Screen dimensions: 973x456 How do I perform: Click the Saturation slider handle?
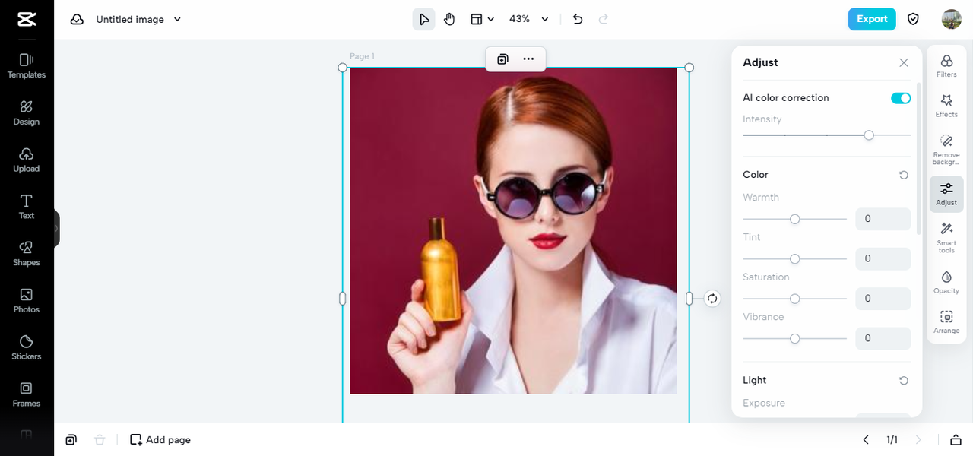[795, 299]
